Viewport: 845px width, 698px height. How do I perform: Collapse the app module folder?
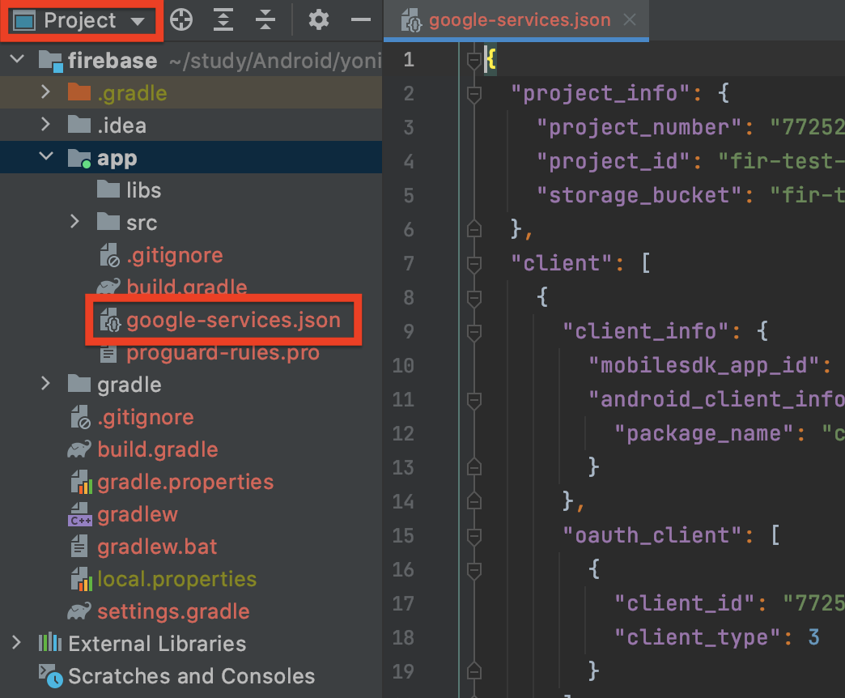(46, 156)
